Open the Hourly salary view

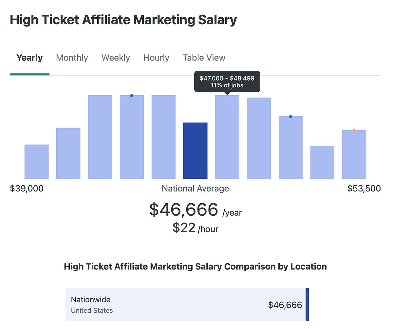click(156, 58)
